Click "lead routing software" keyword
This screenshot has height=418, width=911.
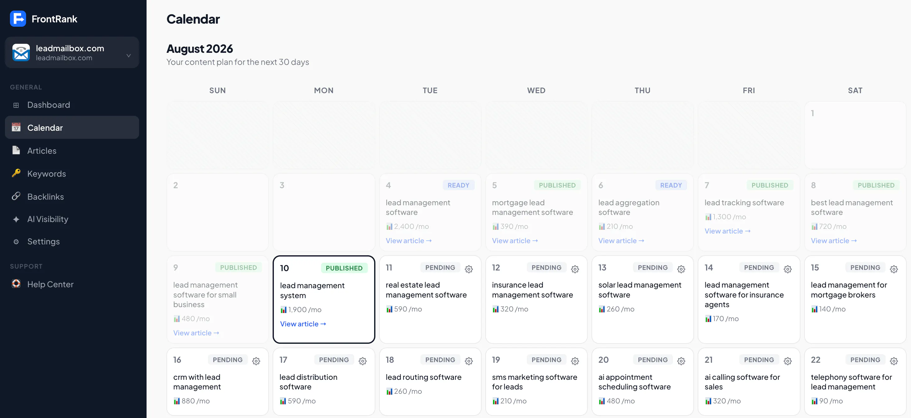click(x=423, y=377)
